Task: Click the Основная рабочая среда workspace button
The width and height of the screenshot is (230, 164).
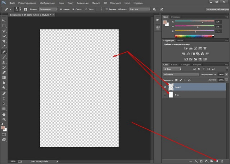Action: coord(217,9)
